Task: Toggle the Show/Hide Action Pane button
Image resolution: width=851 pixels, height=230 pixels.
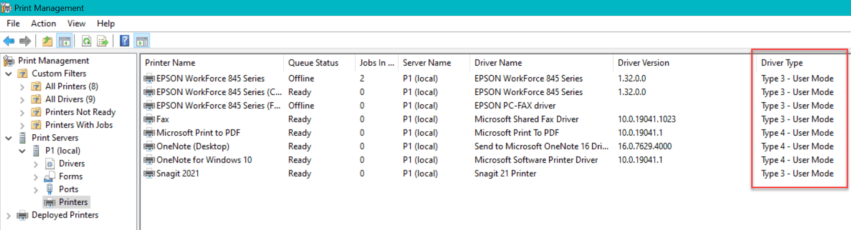Action: point(142,41)
